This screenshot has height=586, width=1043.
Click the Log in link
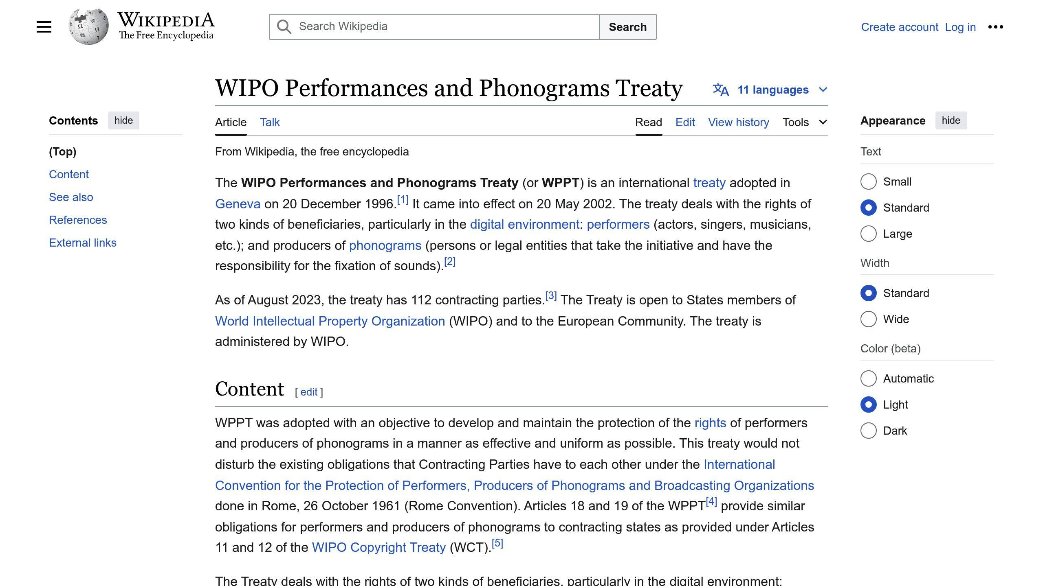[x=960, y=27]
